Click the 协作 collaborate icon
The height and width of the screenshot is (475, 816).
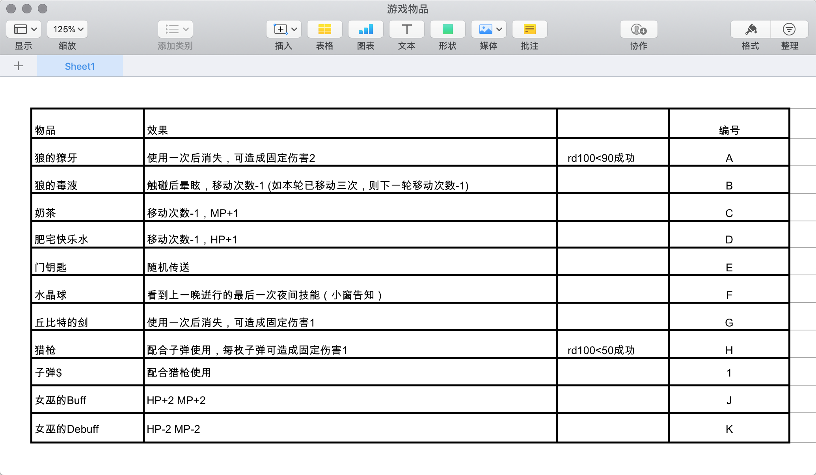(x=639, y=29)
